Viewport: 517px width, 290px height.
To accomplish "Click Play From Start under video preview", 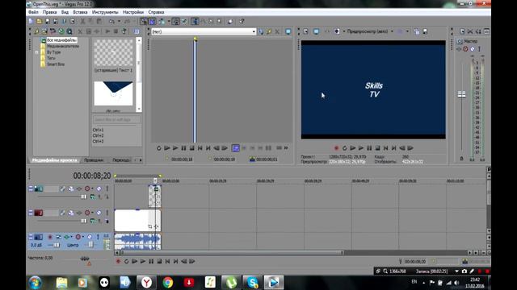I will coord(353,148).
